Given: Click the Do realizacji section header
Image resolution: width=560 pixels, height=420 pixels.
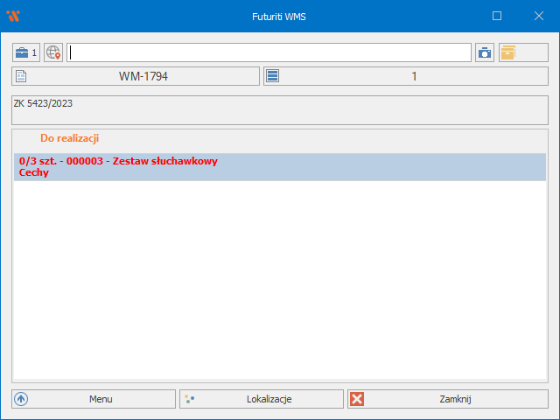Looking at the screenshot, I should pos(70,138).
